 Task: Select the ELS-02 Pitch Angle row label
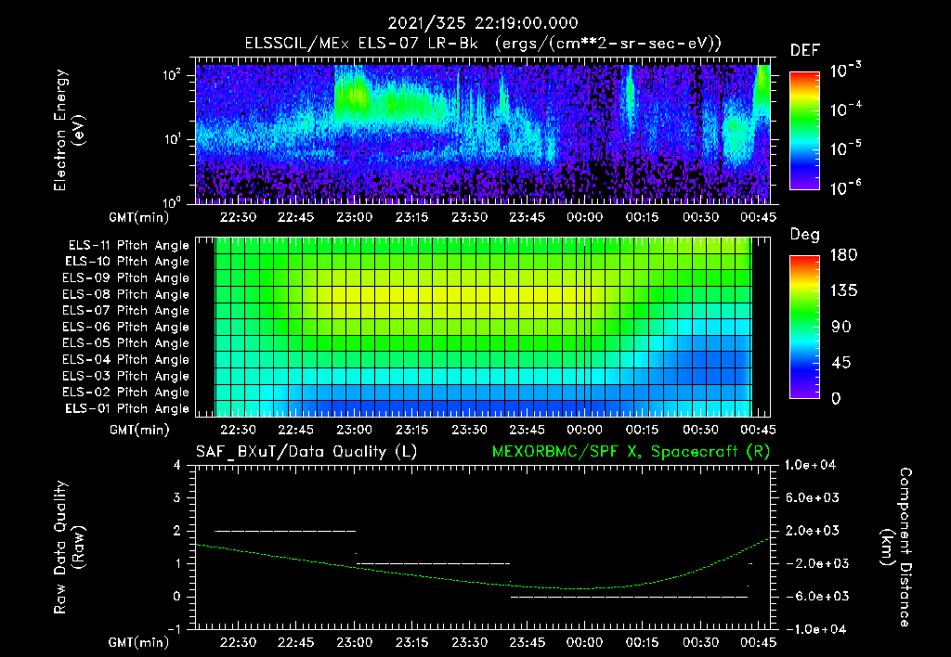coord(126,393)
